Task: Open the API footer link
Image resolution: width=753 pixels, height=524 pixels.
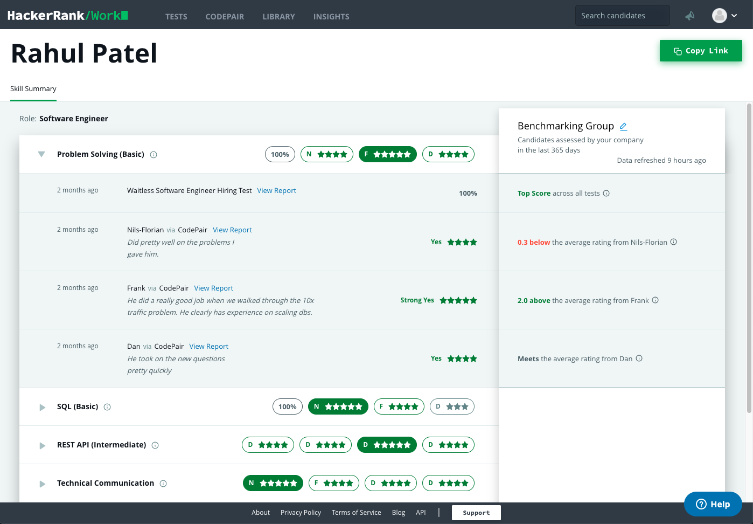Action: 421,513
